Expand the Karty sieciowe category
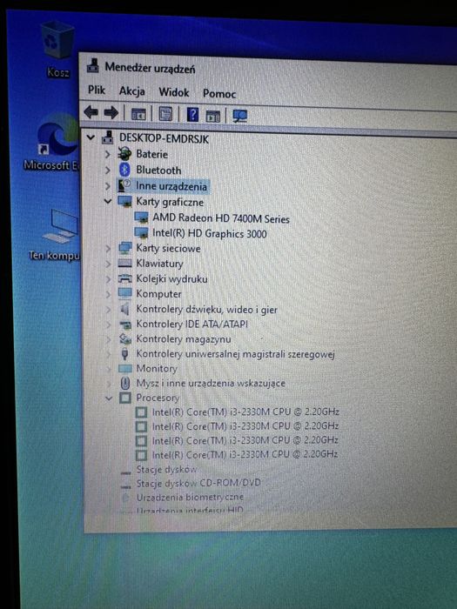The height and width of the screenshot is (609, 457). [108, 248]
